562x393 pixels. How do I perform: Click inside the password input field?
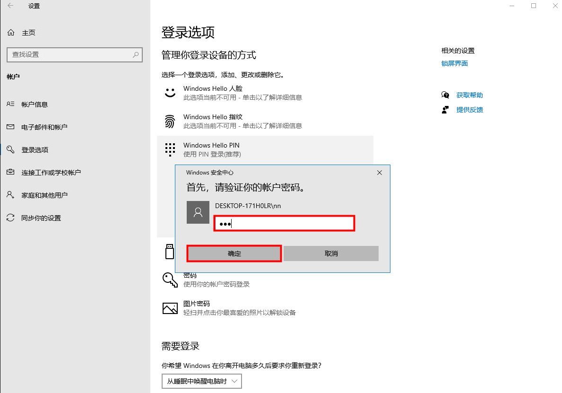tap(284, 223)
